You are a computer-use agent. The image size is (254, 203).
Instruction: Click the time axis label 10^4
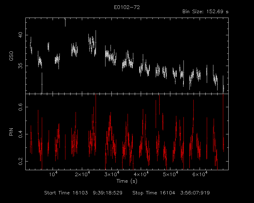(53, 174)
